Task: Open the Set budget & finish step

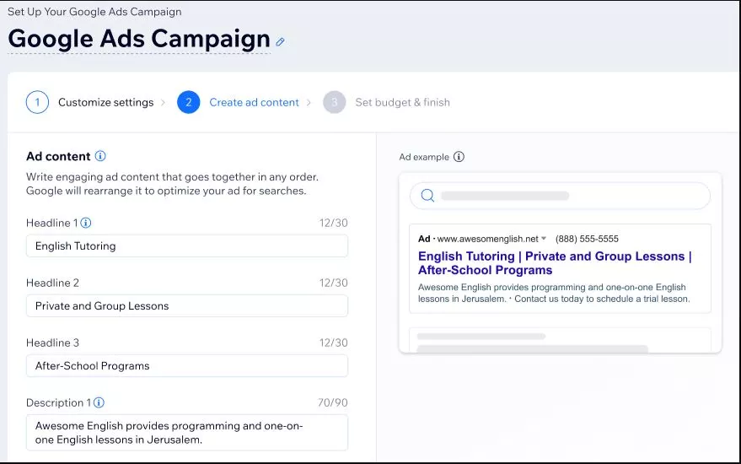Action: [x=403, y=103]
